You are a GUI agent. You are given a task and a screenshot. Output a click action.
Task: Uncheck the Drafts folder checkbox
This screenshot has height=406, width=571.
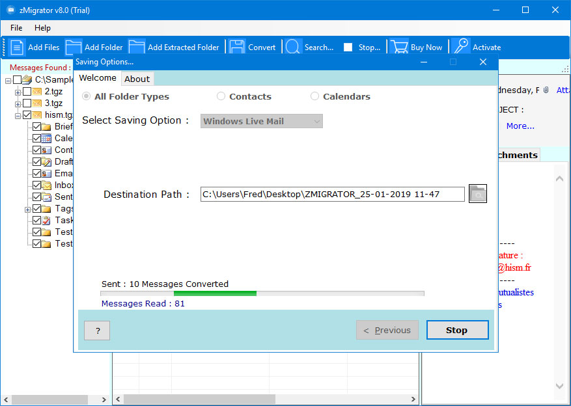36,161
